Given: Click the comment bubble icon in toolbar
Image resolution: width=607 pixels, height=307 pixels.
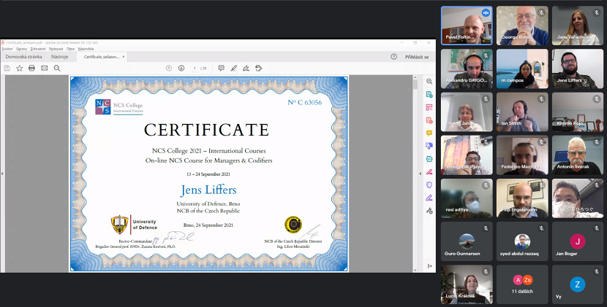Looking at the screenshot, I should point(221,69).
